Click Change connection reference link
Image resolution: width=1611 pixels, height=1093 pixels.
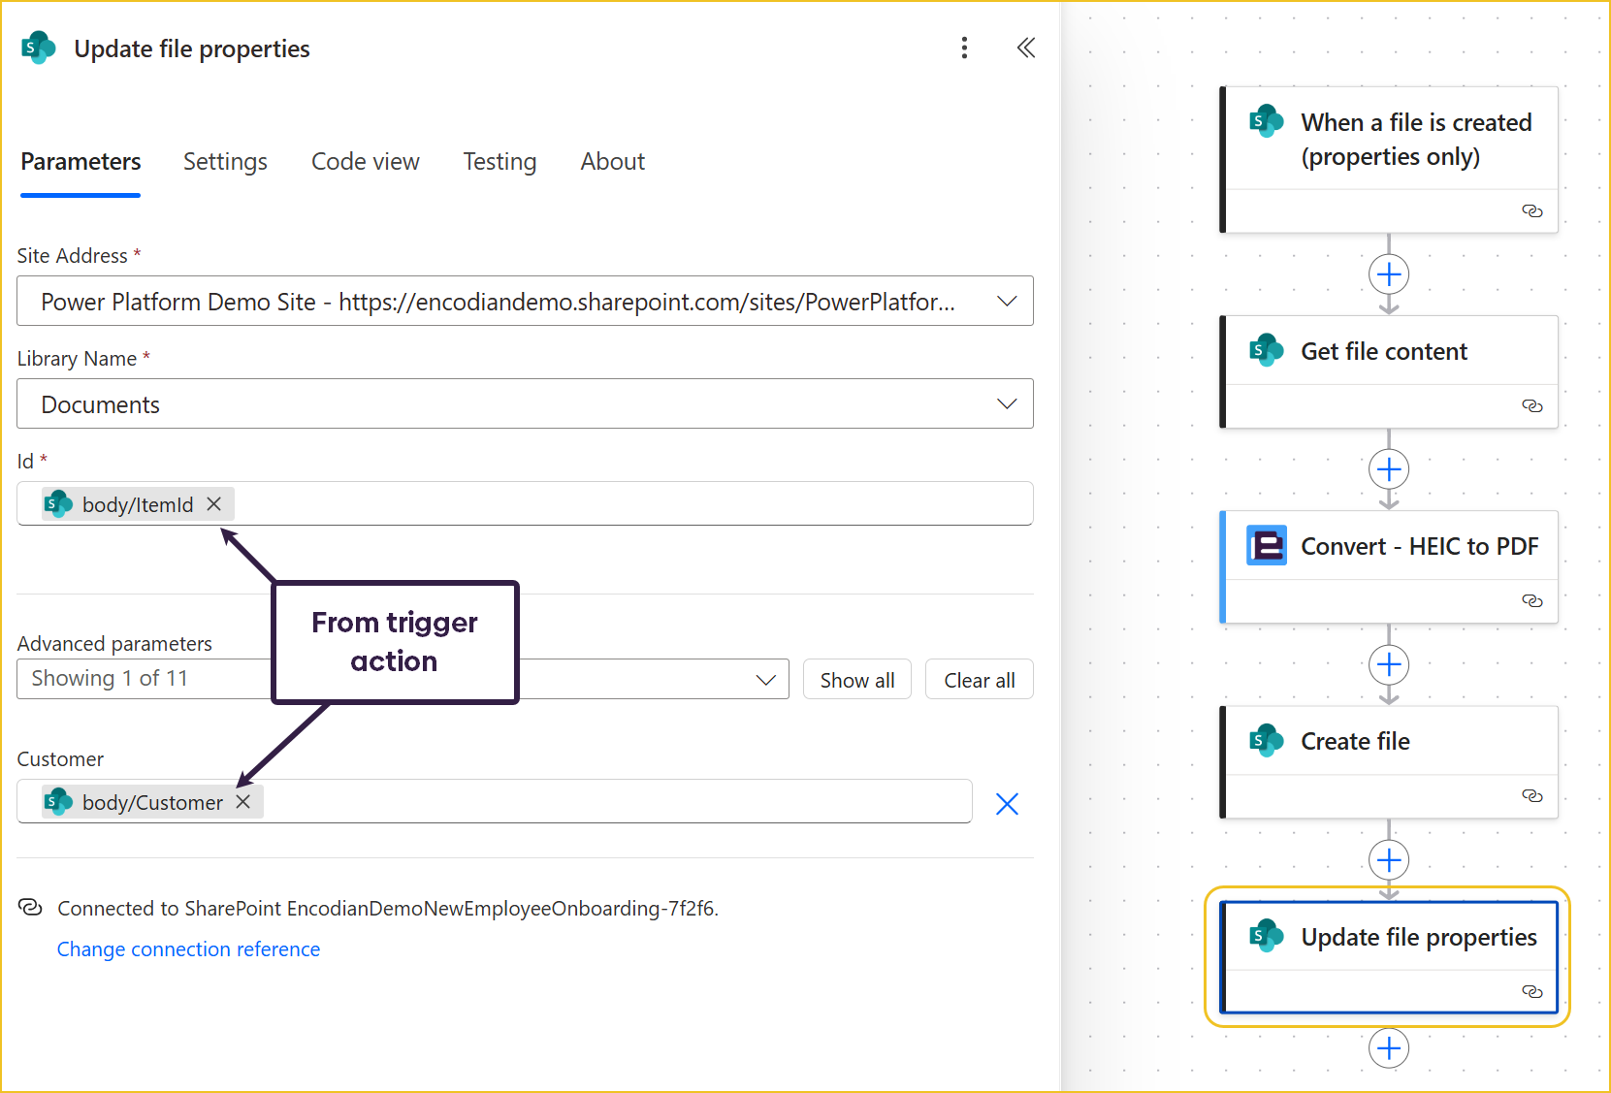click(188, 949)
